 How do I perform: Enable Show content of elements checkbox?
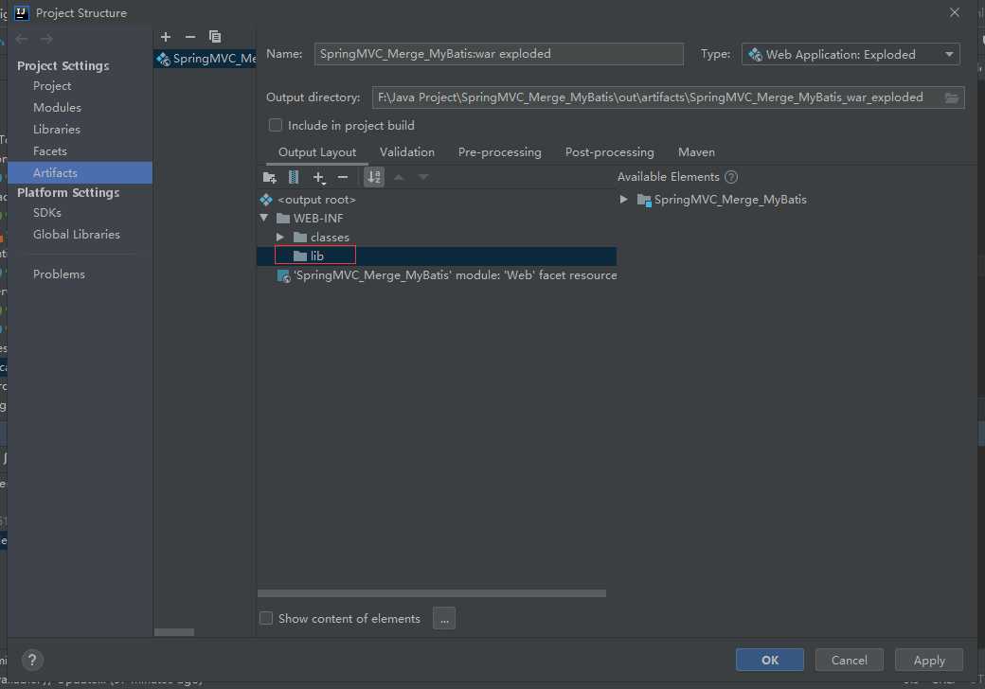coord(266,618)
